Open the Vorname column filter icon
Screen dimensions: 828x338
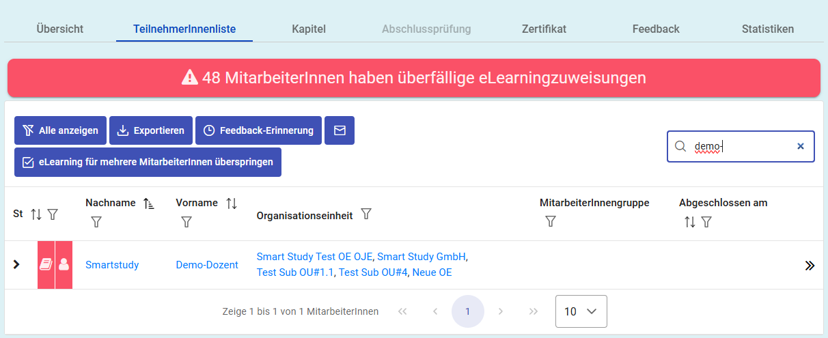187,222
